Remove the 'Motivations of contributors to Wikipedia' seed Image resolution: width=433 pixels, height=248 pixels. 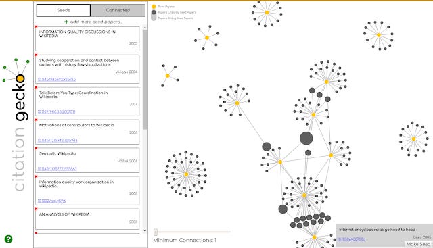point(36,120)
